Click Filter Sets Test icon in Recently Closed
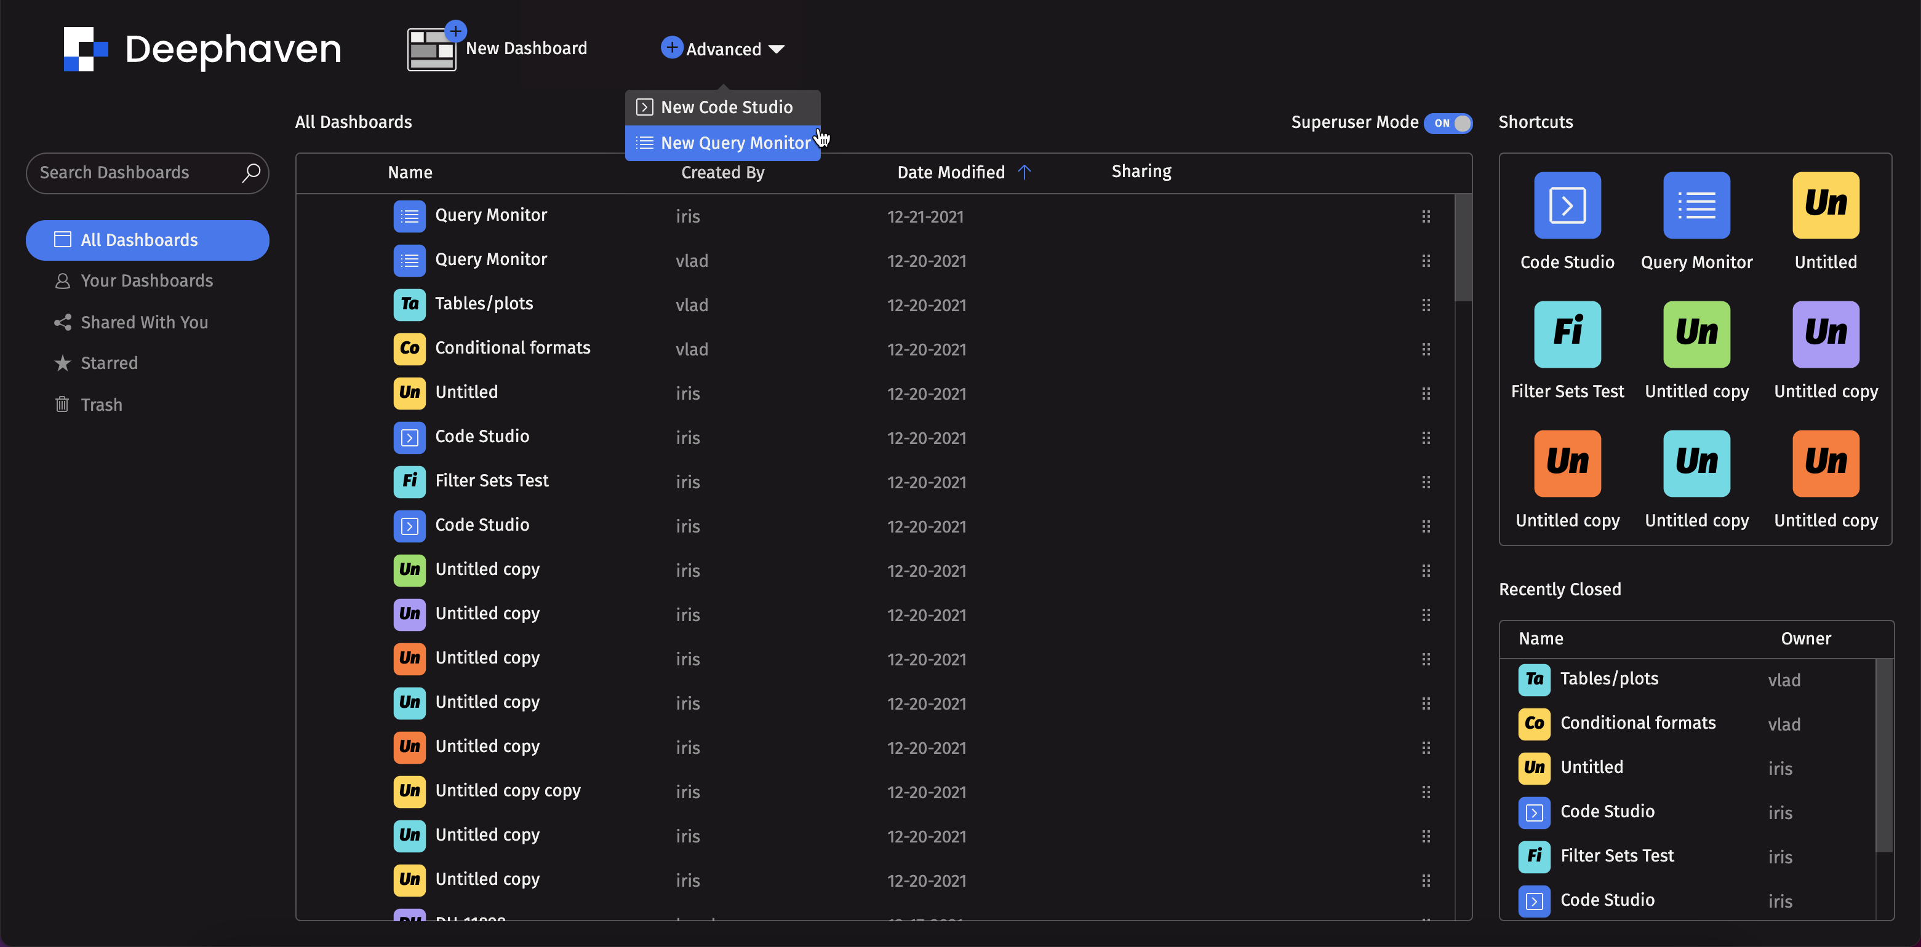 click(x=1533, y=856)
